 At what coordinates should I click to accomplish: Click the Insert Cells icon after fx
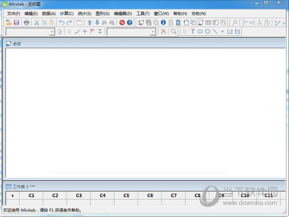coord(245,23)
